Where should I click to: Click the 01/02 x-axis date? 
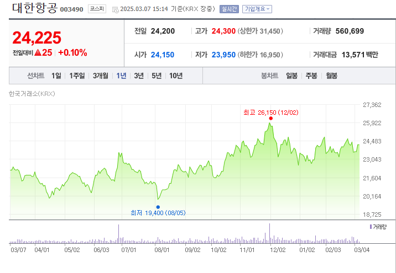coord(307,250)
